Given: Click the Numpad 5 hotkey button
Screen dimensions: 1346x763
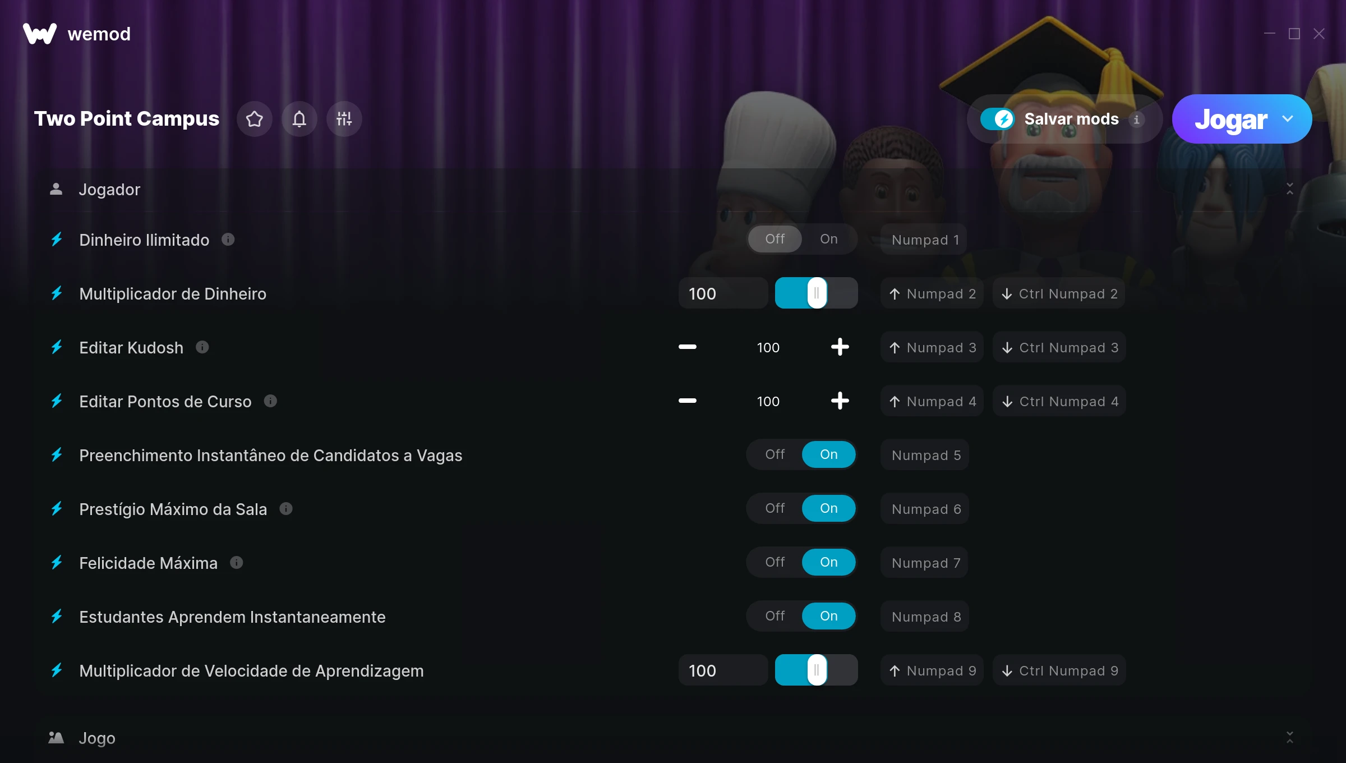Looking at the screenshot, I should tap(926, 455).
